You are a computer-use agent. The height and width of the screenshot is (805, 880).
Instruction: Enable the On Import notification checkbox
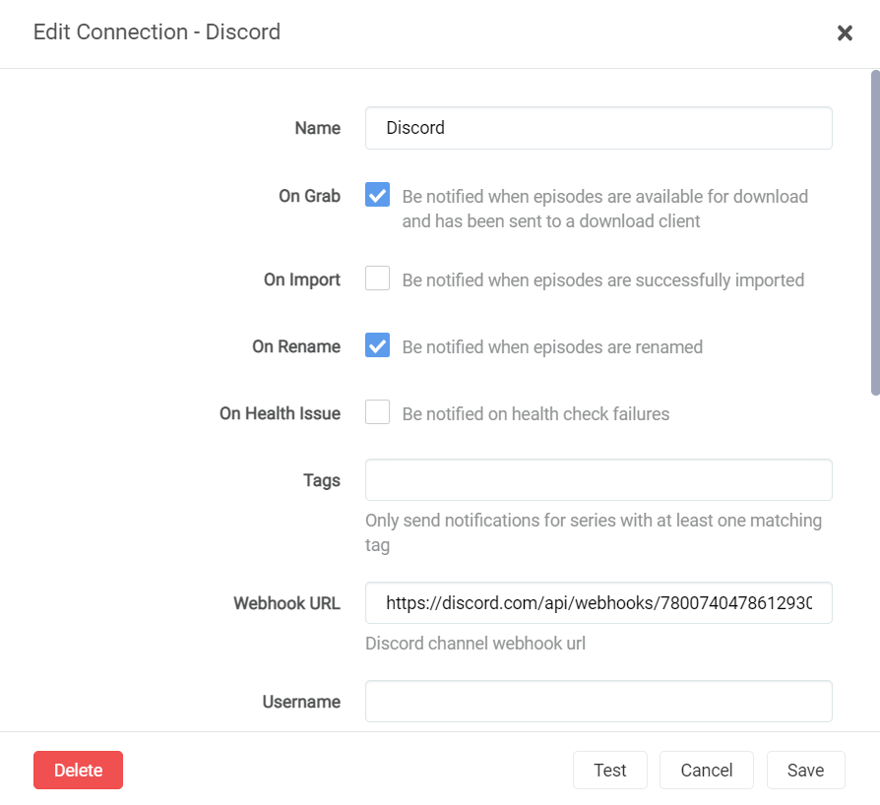377,278
